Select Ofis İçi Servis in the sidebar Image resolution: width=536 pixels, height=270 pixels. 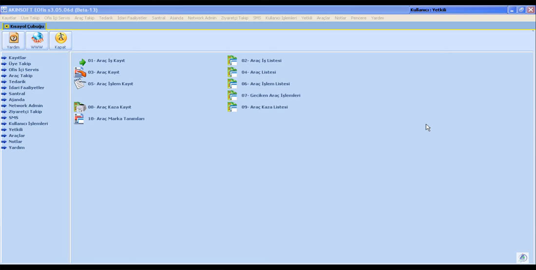coord(23,70)
